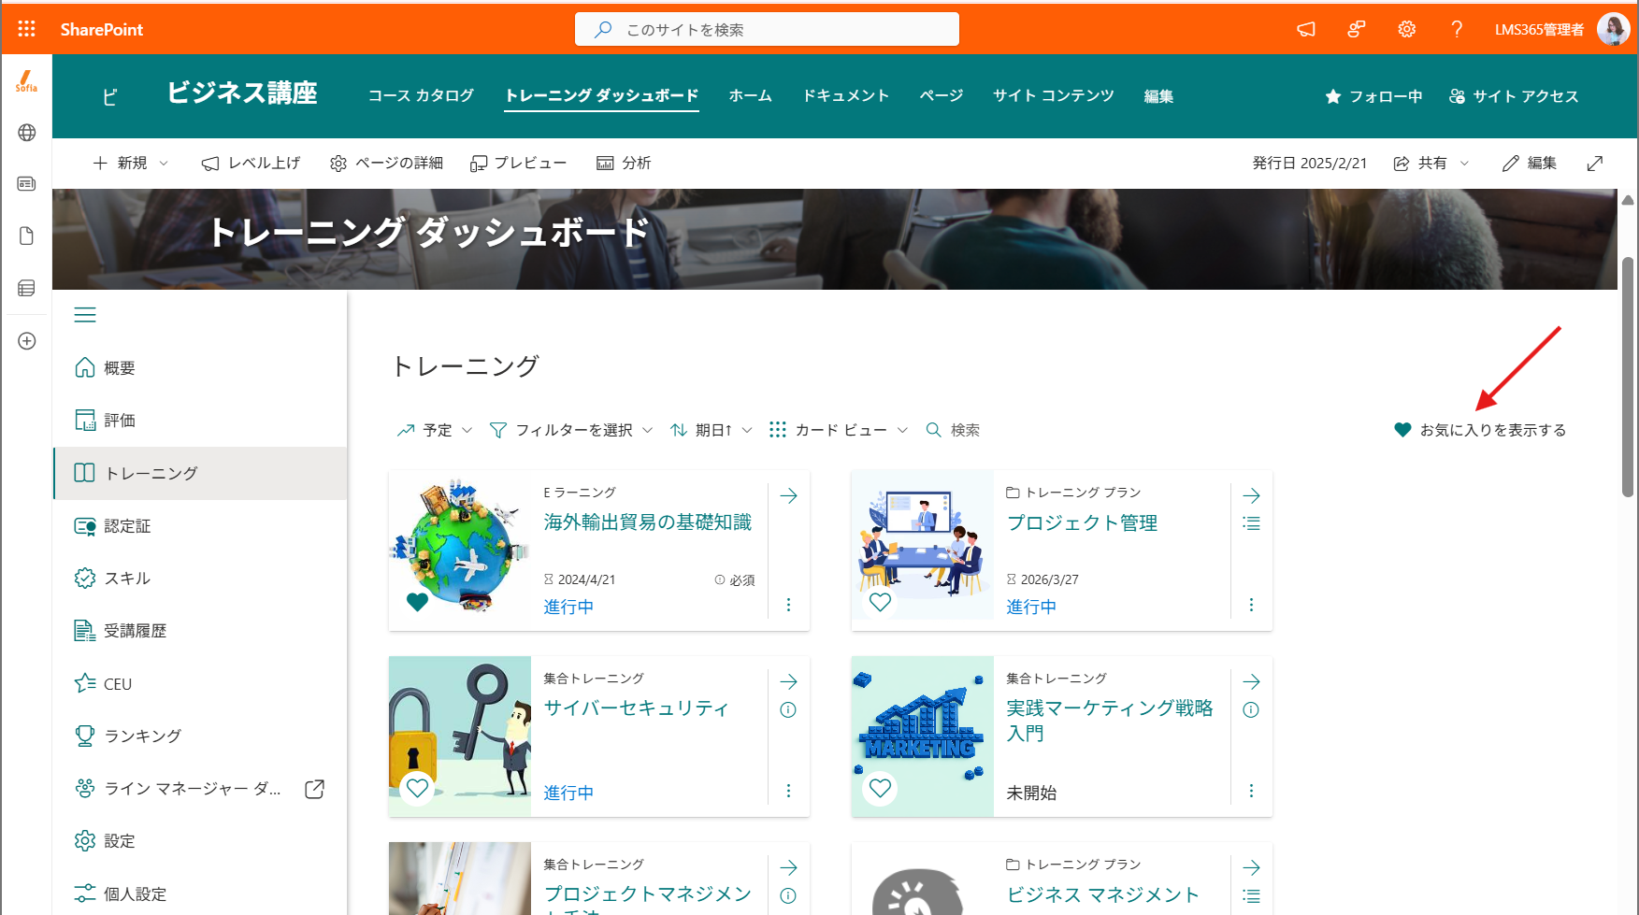Open the コース カタログ nav tab
1639x915 pixels.
(421, 95)
